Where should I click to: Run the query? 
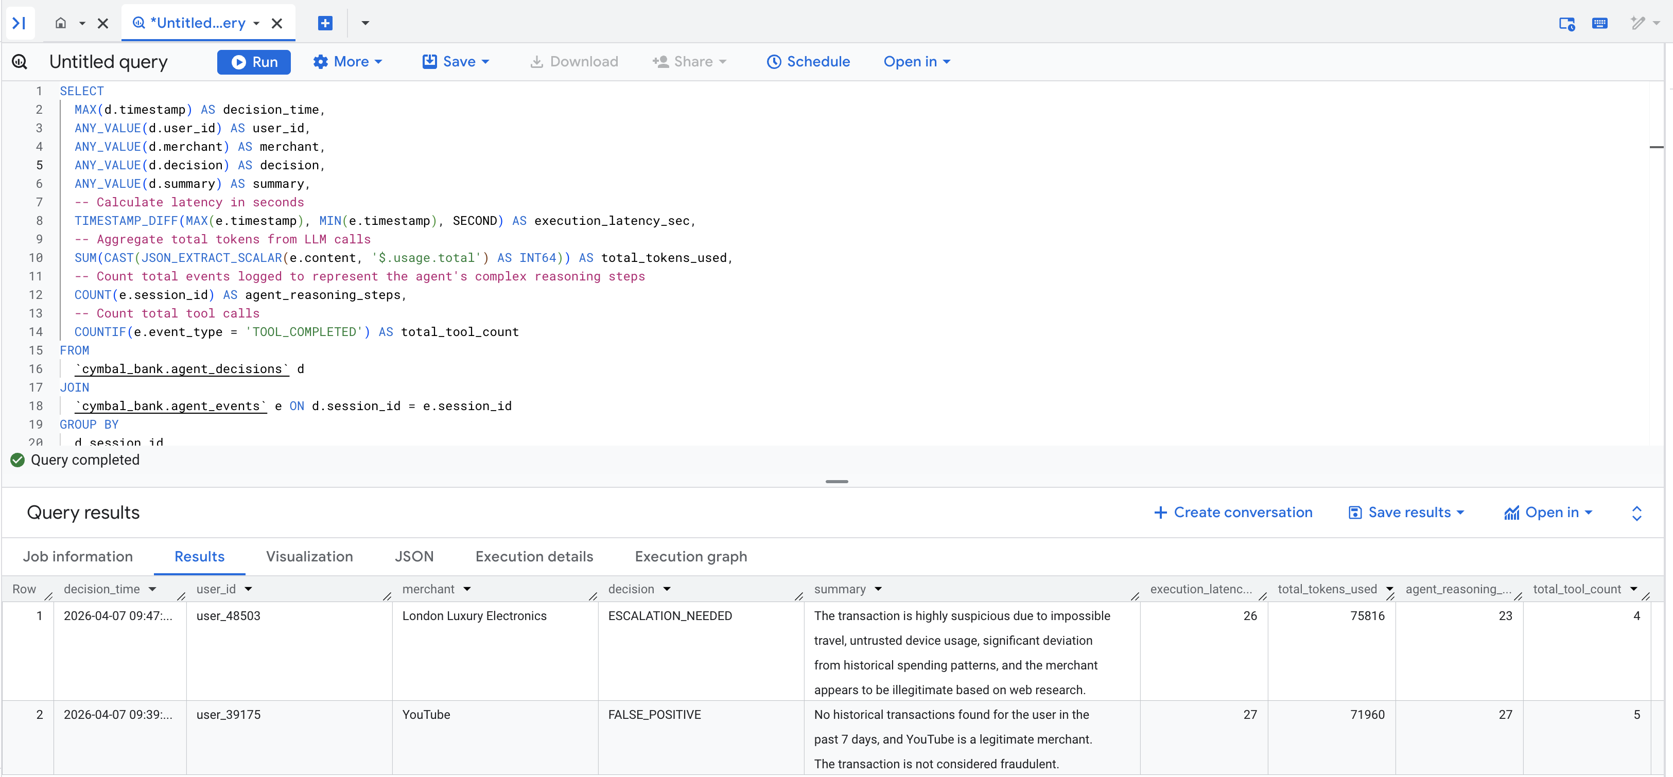coord(253,62)
